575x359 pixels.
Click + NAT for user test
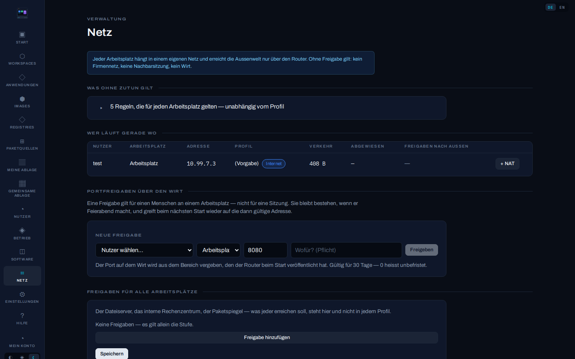[508, 164]
